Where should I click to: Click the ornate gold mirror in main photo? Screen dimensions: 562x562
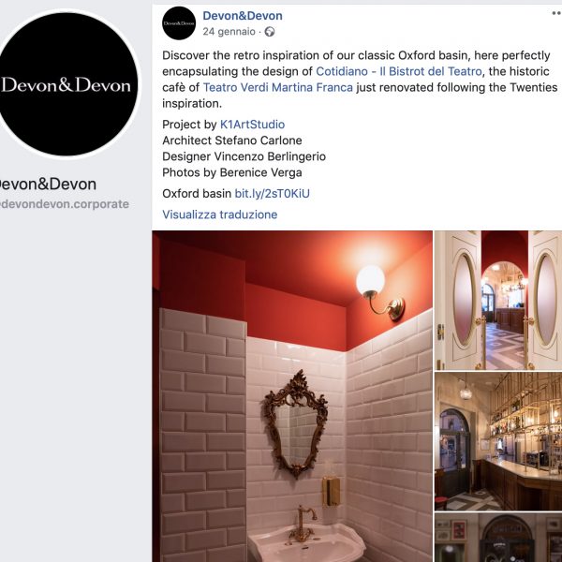[296, 423]
